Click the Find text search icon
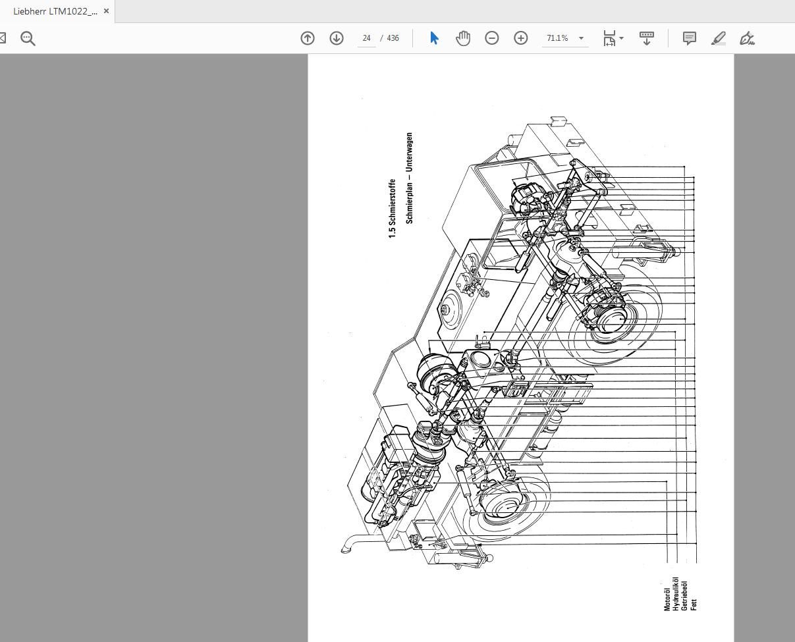This screenshot has width=795, height=642. 28,38
